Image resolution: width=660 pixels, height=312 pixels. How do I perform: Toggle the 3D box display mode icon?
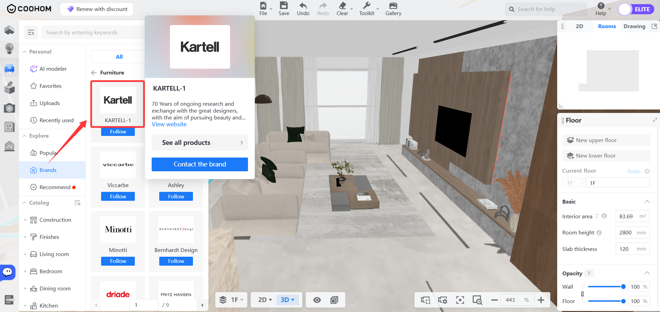(334, 300)
